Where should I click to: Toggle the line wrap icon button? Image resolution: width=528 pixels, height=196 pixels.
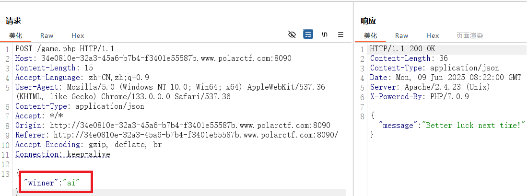[x=308, y=35]
